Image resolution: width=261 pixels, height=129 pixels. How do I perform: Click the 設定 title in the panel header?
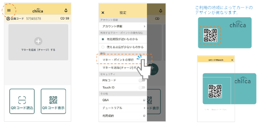[x=123, y=13]
